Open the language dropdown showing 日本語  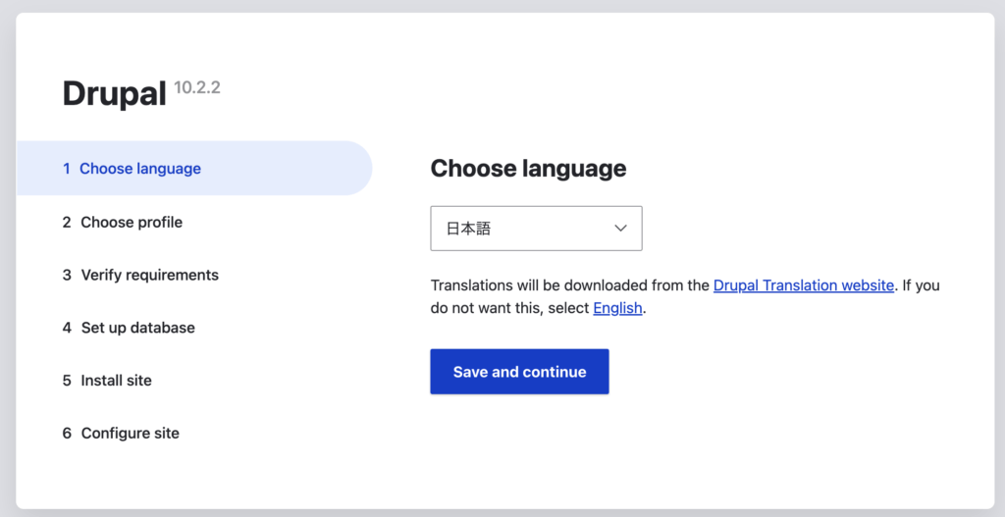click(536, 228)
